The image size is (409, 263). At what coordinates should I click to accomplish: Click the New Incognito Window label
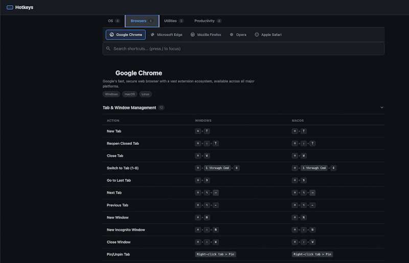coord(126,230)
